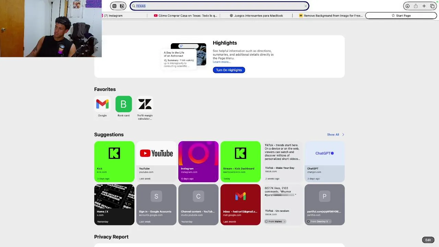Open partiful.com suggestion tile
Screen dimensions: 439x247
[324, 204]
